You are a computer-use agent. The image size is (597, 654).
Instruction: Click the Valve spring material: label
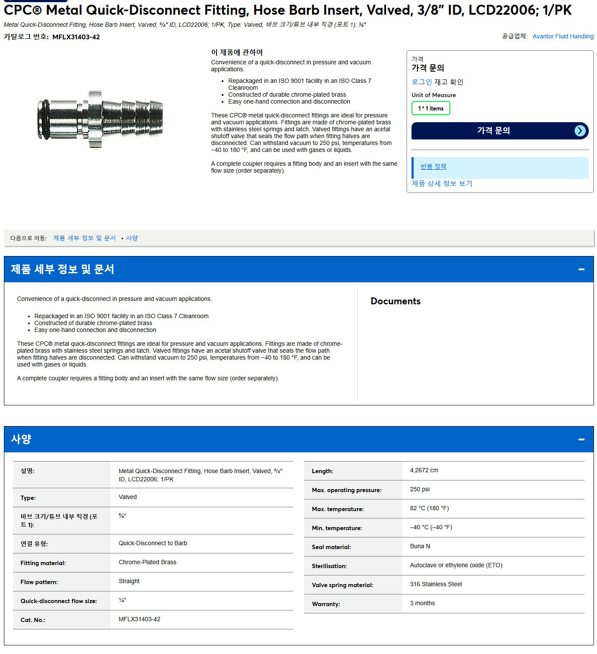point(342,585)
